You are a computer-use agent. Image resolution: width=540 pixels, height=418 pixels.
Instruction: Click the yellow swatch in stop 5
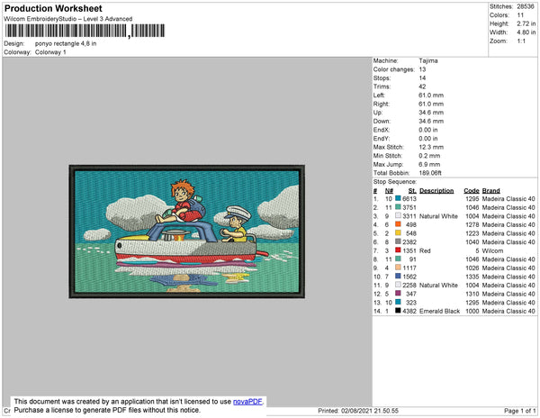point(398,233)
